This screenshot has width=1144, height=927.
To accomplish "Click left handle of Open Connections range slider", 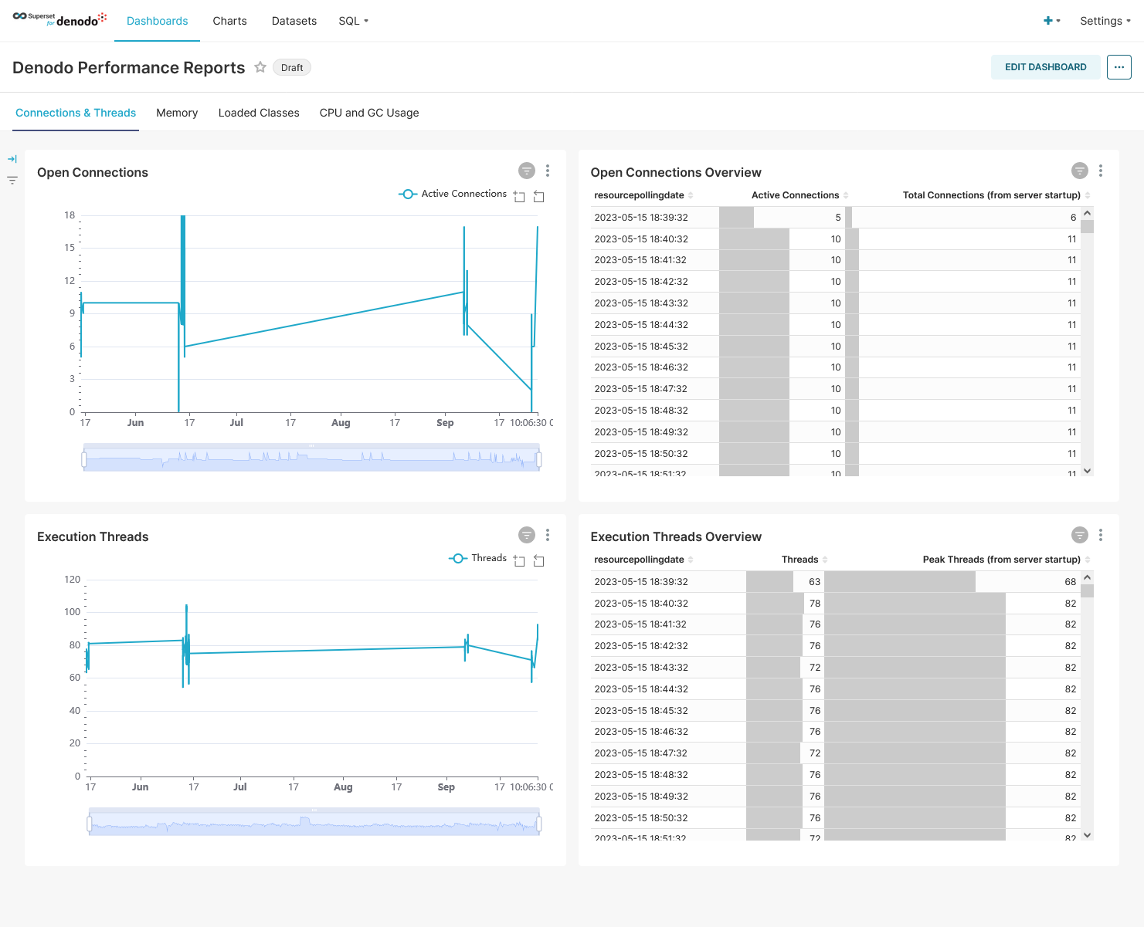I will 83,459.
